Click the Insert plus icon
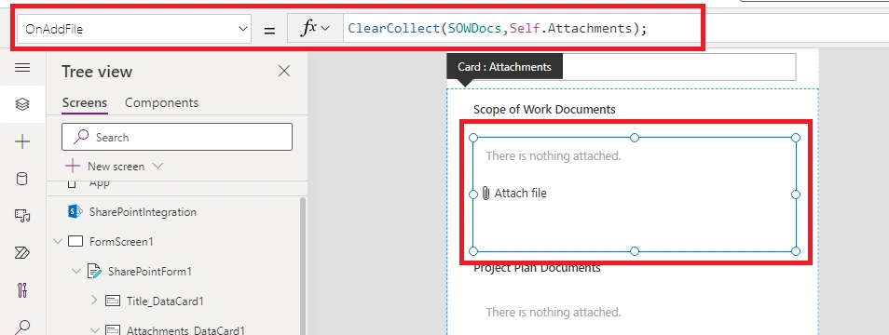 coord(22,141)
